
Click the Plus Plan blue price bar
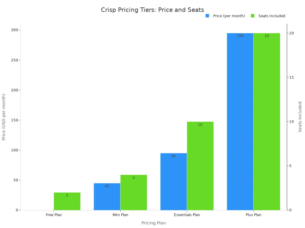coord(240,122)
